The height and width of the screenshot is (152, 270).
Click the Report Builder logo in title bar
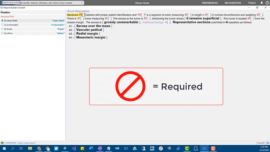2,8
